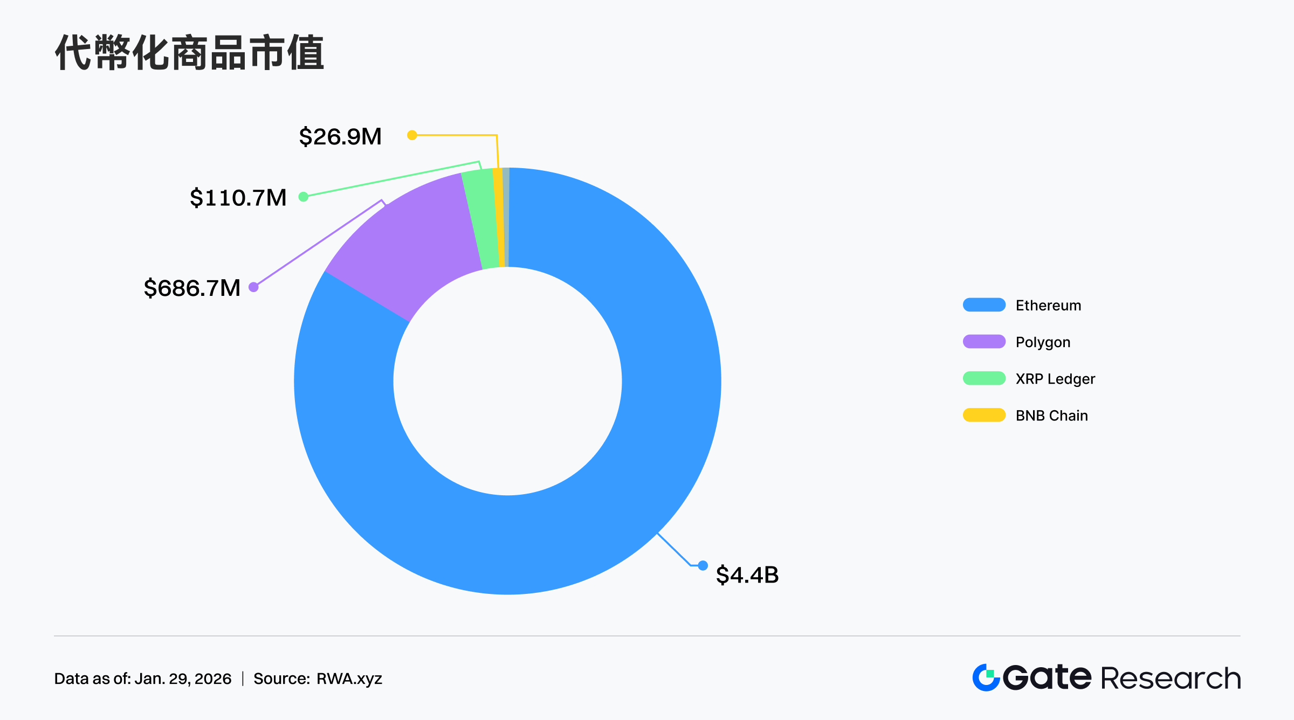Click the purple Polygon legend swatch
Image resolution: width=1294 pixels, height=720 pixels.
coord(984,342)
